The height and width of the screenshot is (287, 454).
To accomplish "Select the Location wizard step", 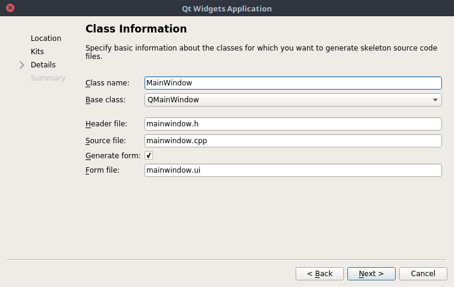I will pyautogui.click(x=46, y=39).
